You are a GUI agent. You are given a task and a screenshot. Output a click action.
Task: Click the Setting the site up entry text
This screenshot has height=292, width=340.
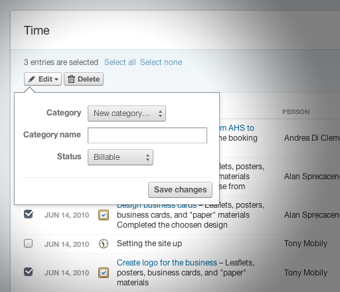(149, 244)
